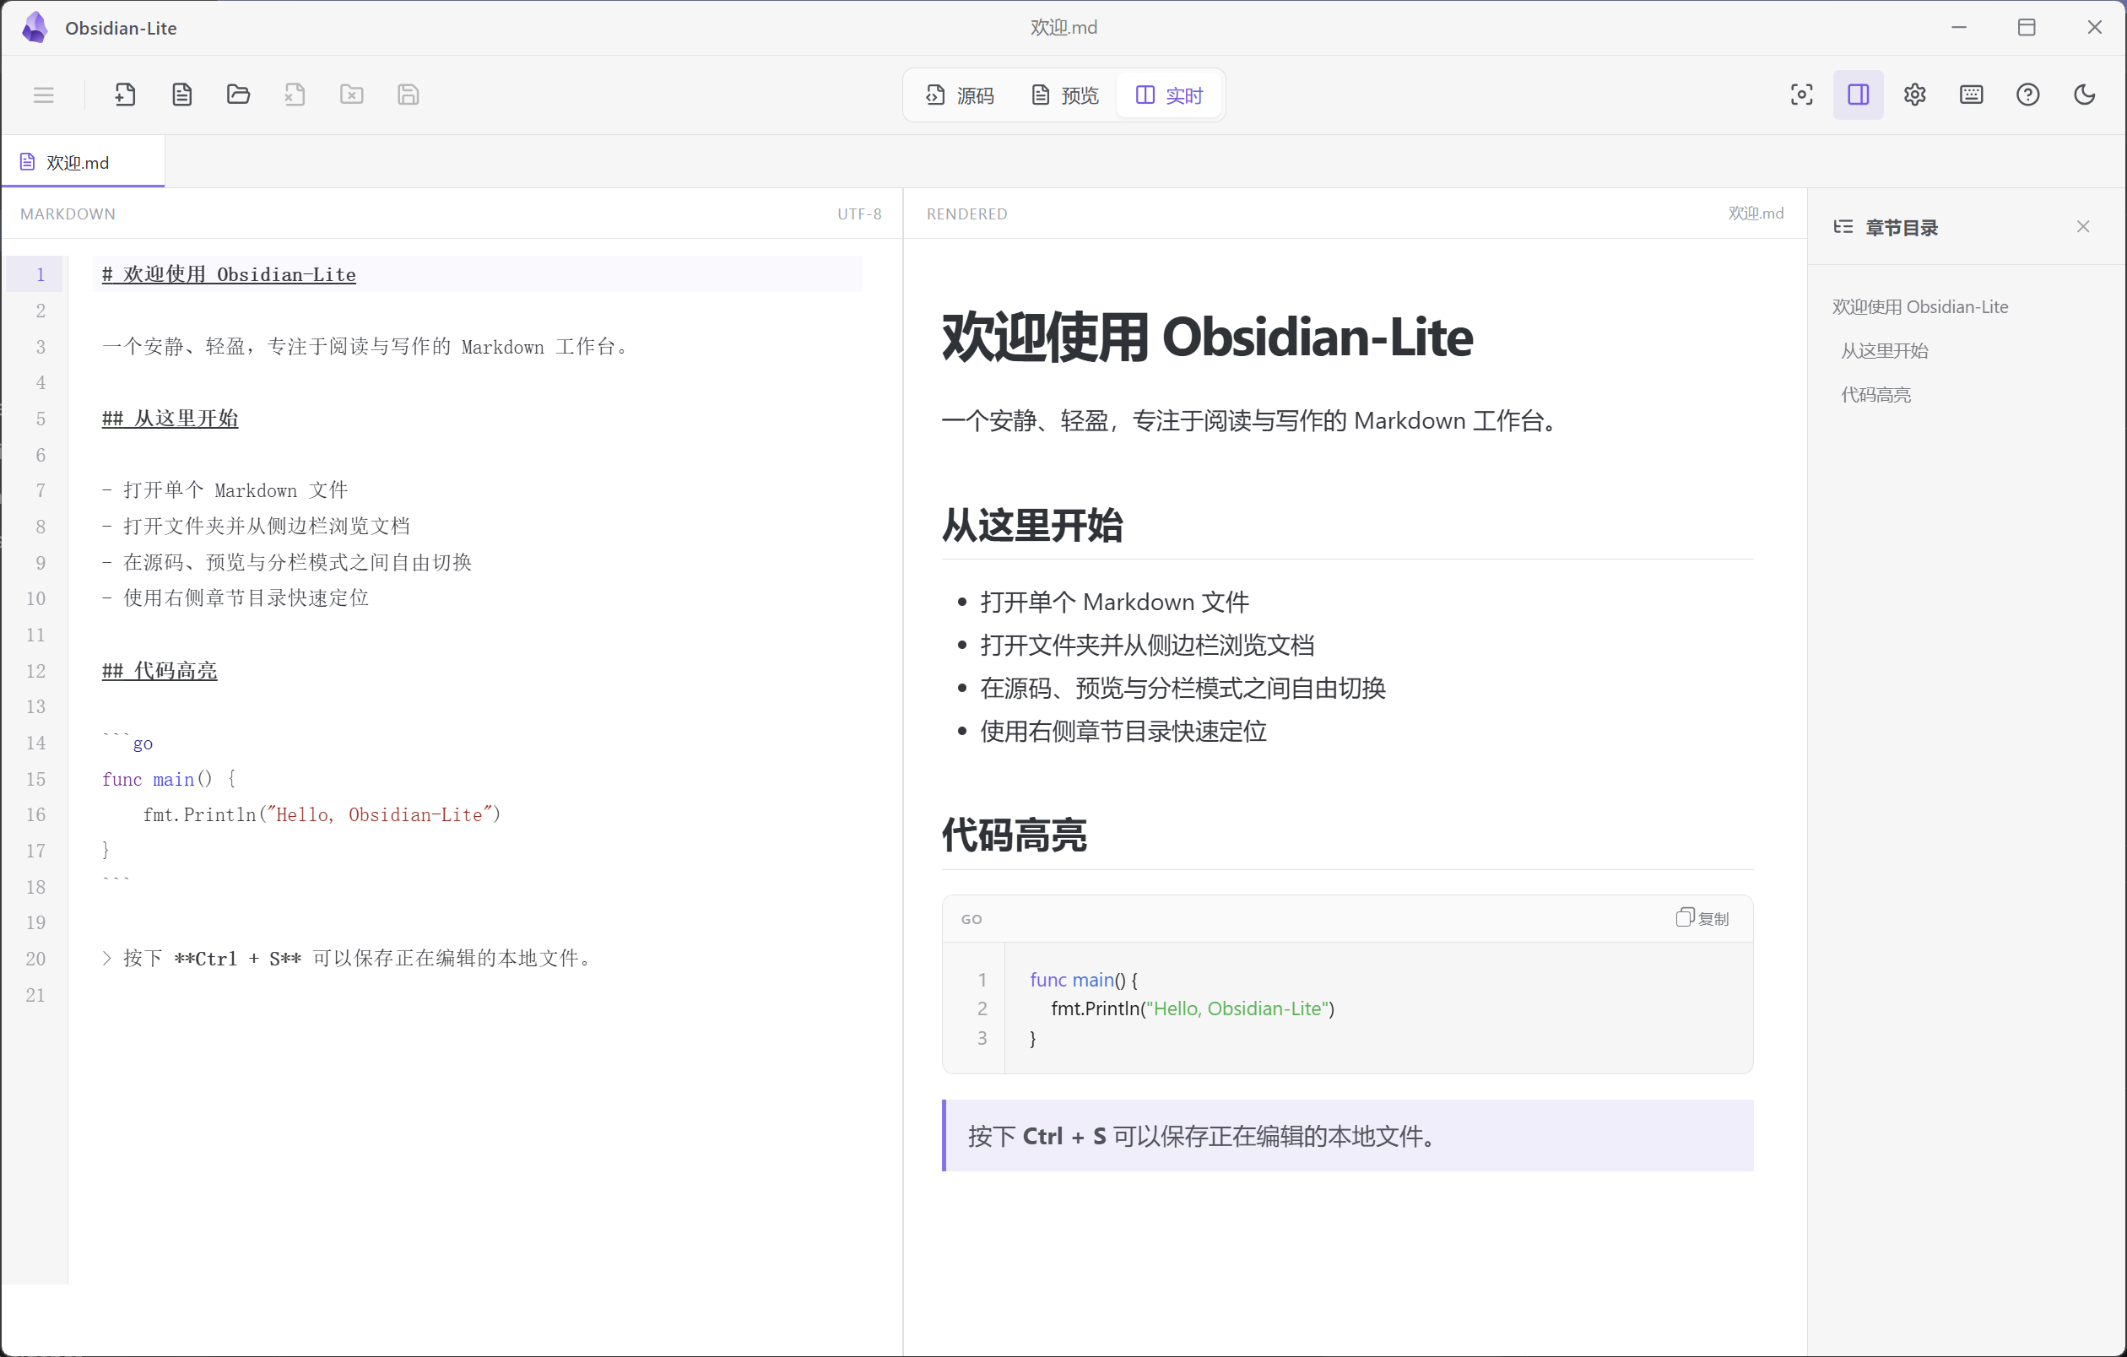This screenshot has height=1357, width=2127.
Task: Jump to outline entry 代码高亮
Action: [x=1876, y=395]
